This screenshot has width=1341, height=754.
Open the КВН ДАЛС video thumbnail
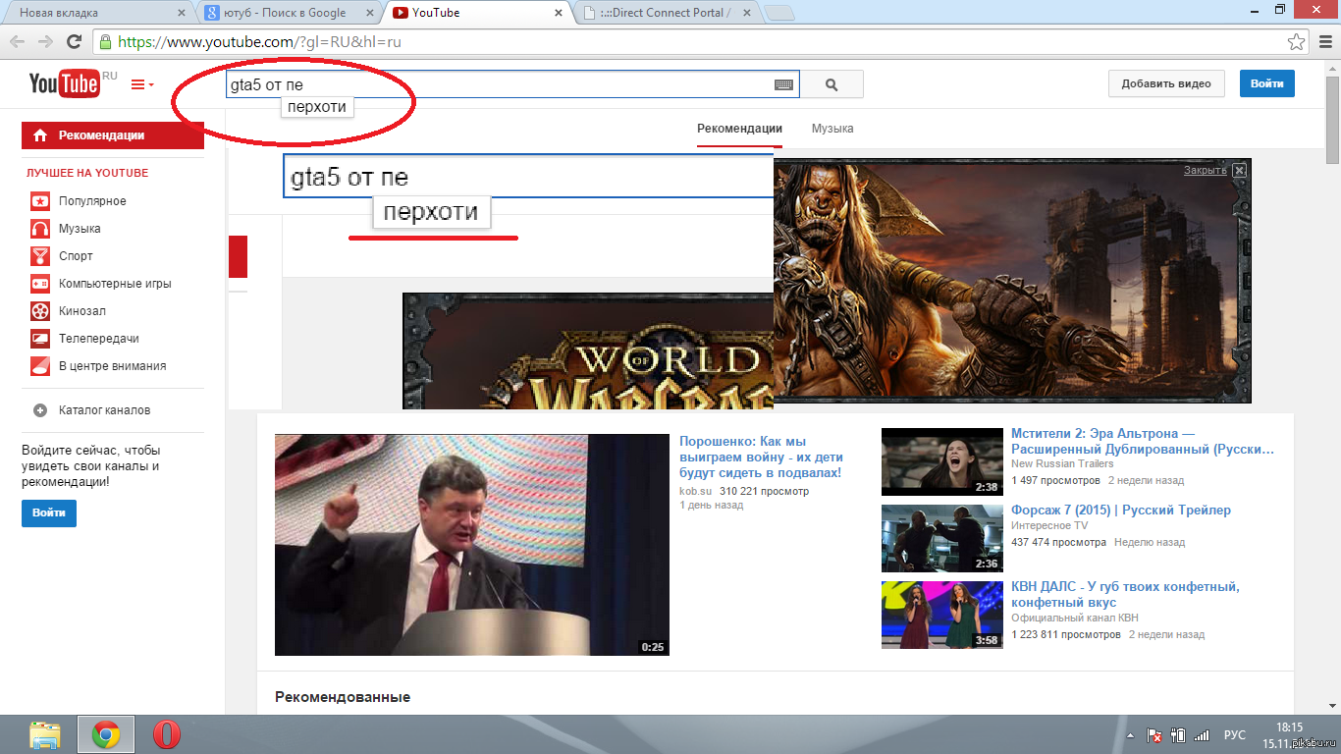[x=942, y=615]
